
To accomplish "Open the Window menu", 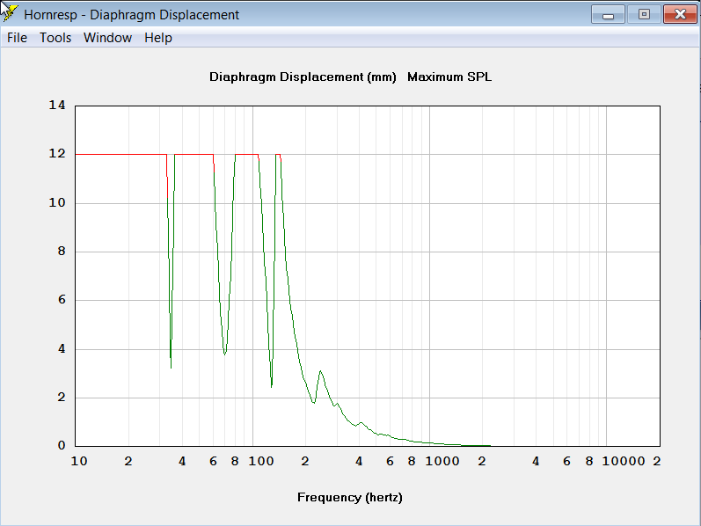I will [x=107, y=38].
